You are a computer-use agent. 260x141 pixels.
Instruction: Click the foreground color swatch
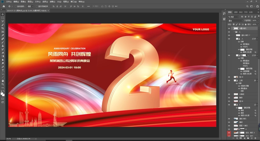(x=2, y=94)
